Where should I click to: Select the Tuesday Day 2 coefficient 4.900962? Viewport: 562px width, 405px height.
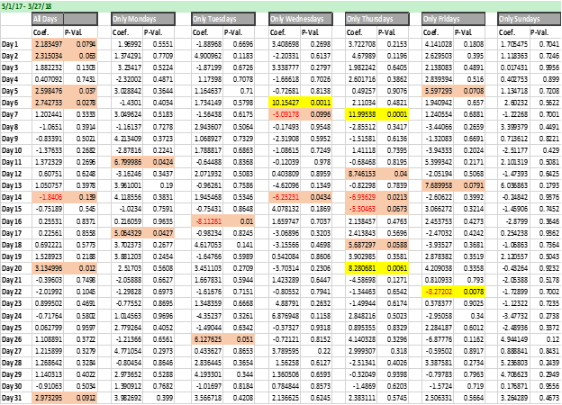[x=207, y=56]
